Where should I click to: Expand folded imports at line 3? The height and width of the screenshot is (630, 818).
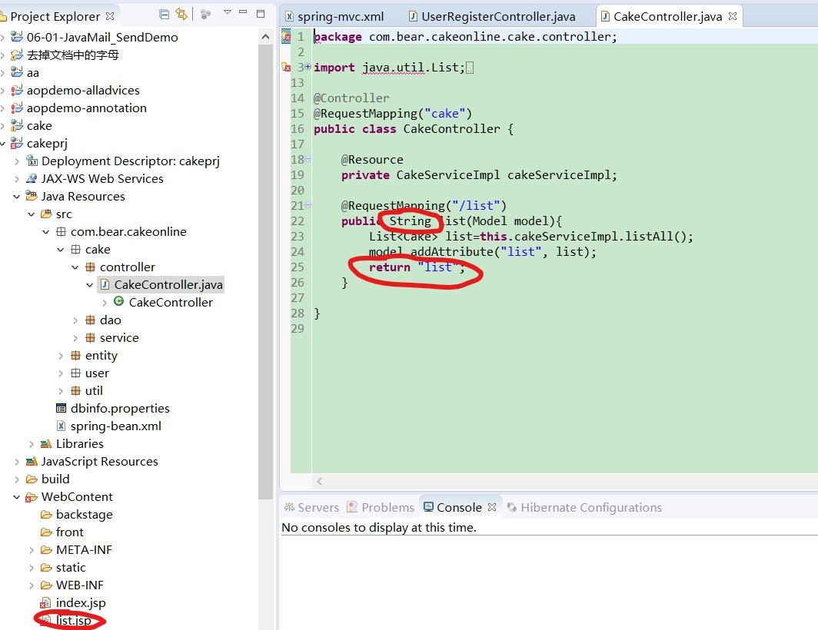pyautogui.click(x=308, y=67)
